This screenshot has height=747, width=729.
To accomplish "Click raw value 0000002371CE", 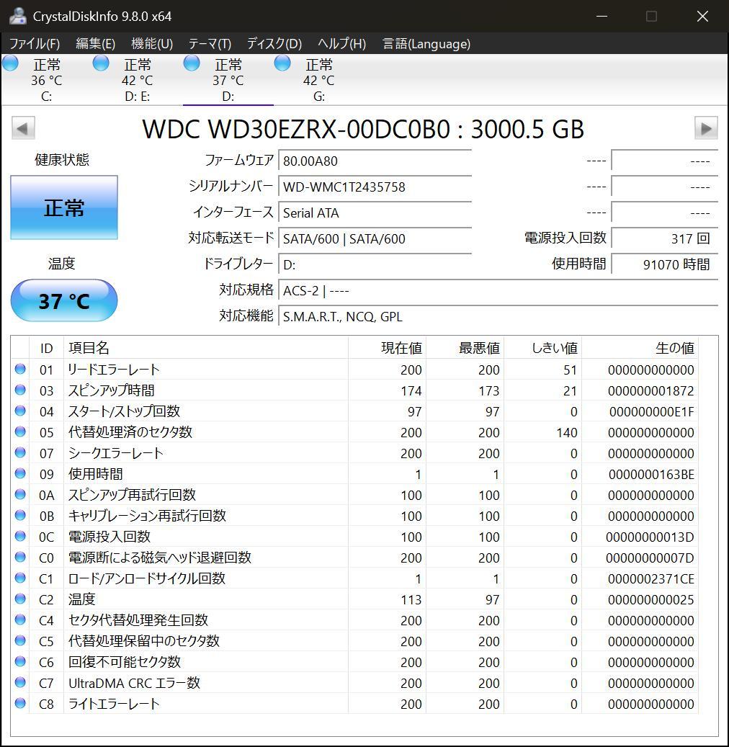I will [x=651, y=579].
